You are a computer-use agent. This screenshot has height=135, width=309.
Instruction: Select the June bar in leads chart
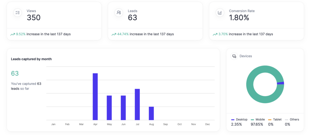point(123,108)
